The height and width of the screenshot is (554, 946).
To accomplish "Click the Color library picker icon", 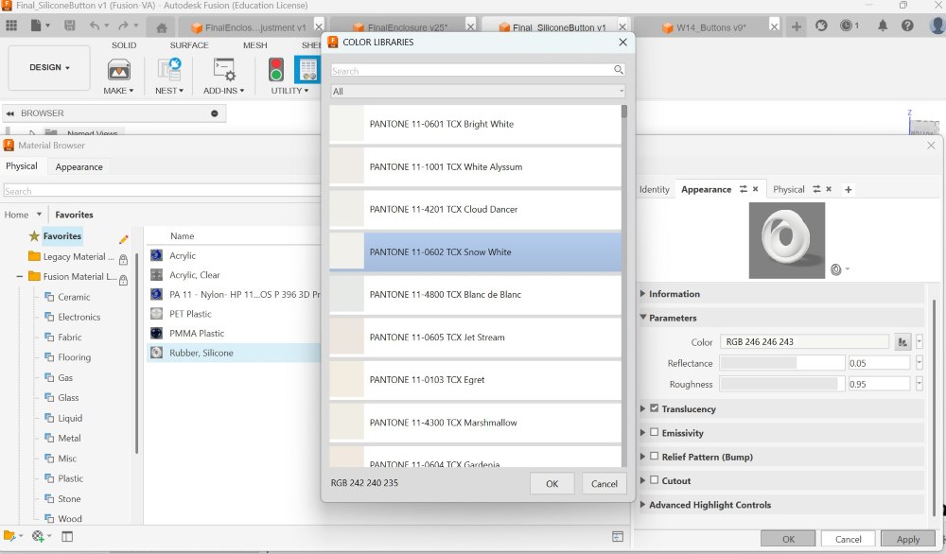I will click(x=902, y=342).
